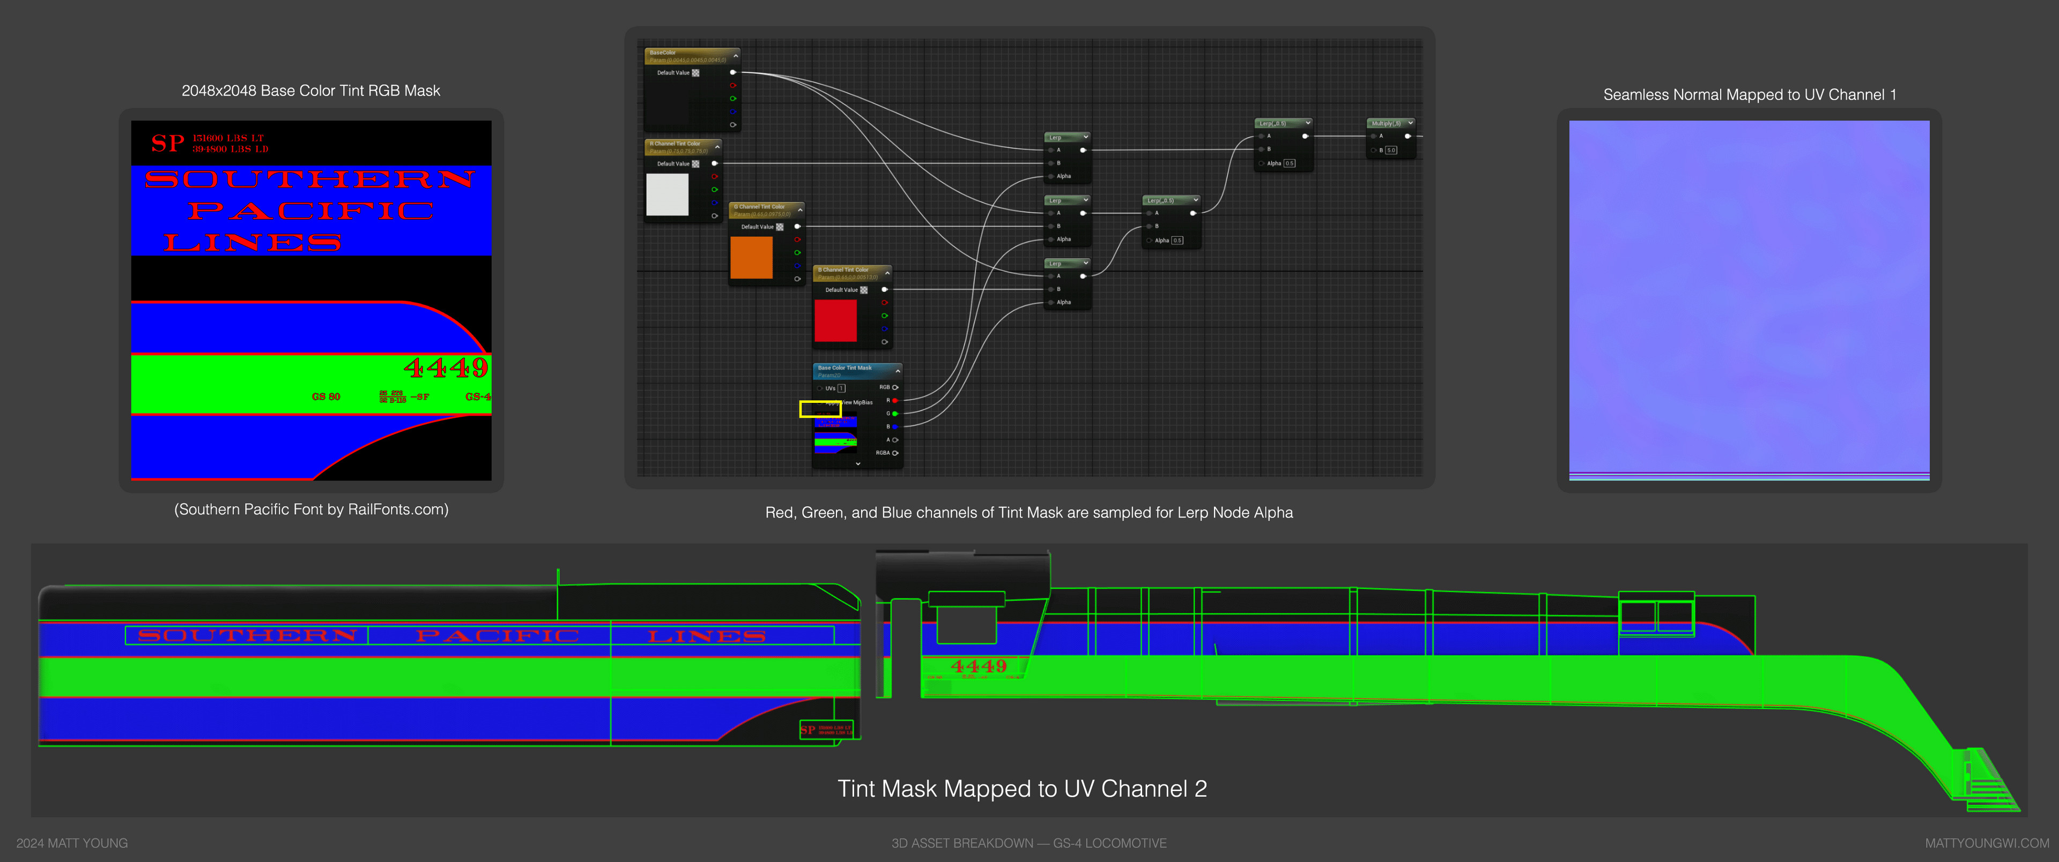
Task: Click B Channel Tint Color's Default Value checker icon
Action: (x=863, y=290)
